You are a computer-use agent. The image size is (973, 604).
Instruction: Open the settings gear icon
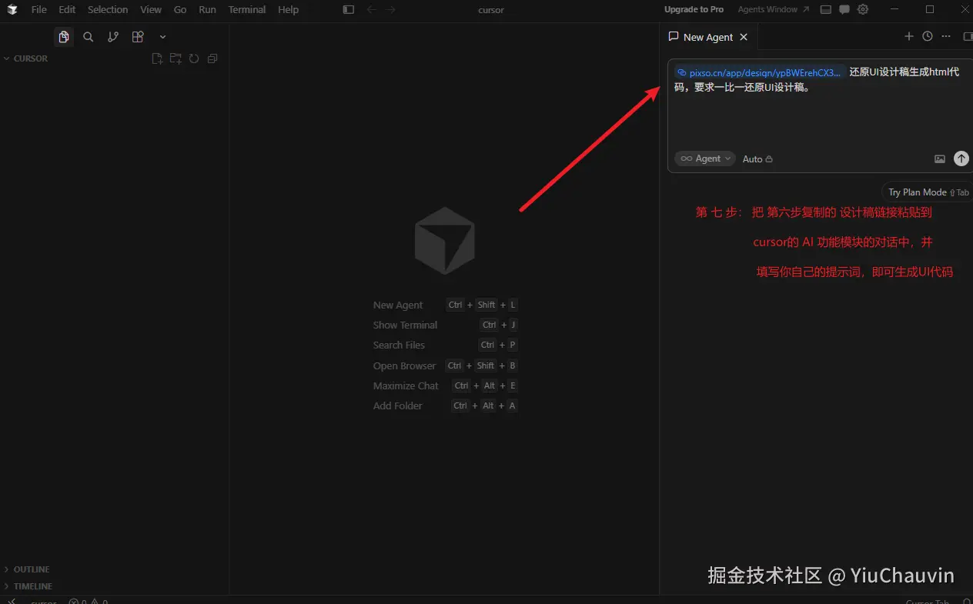863,10
